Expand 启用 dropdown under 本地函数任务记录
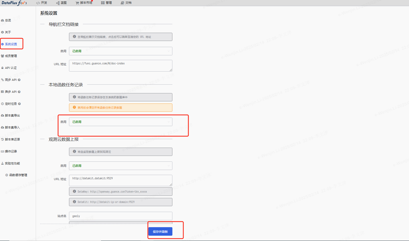This screenshot has height=241, width=409. click(120, 122)
